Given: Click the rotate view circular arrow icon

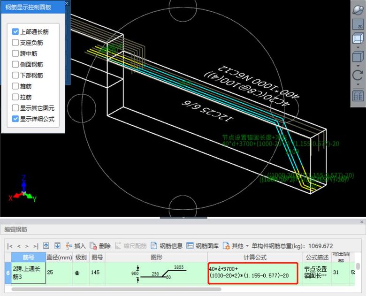Looking at the screenshot, I should pyautogui.click(x=358, y=75).
